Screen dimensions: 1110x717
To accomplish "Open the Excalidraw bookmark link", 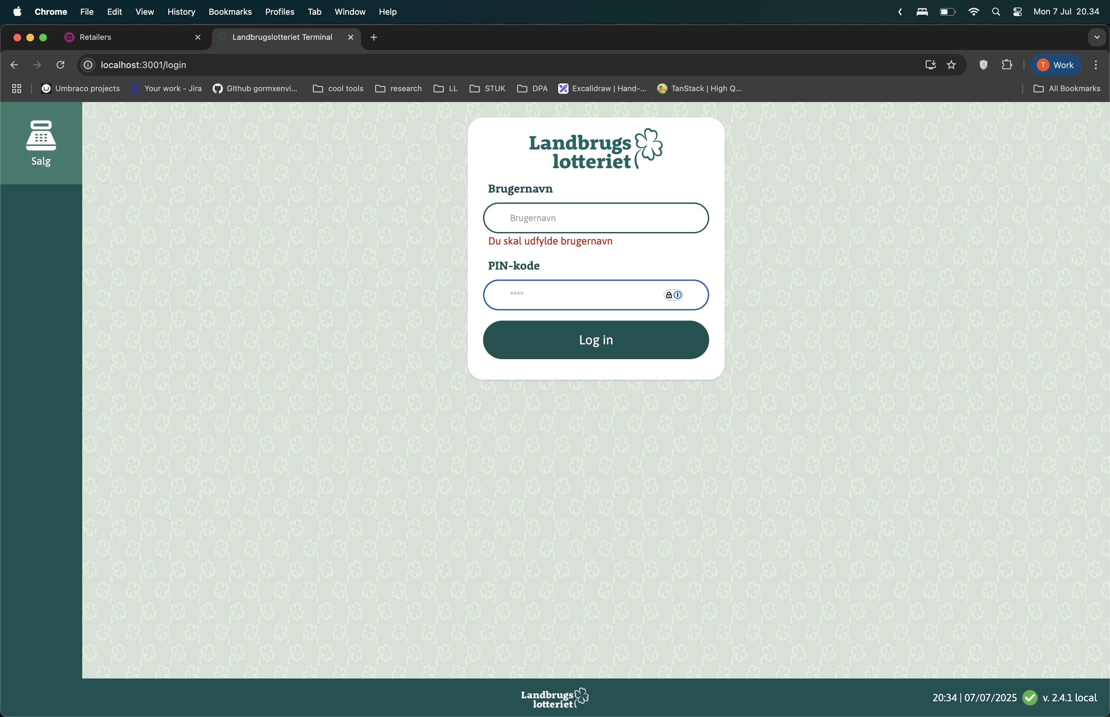I will pyautogui.click(x=602, y=89).
